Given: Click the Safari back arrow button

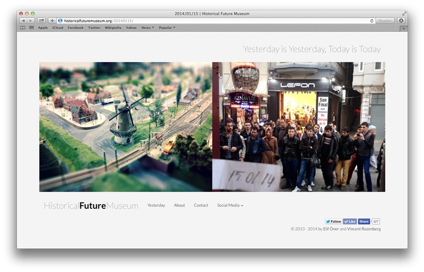Looking at the screenshot, I should (x=23, y=21).
